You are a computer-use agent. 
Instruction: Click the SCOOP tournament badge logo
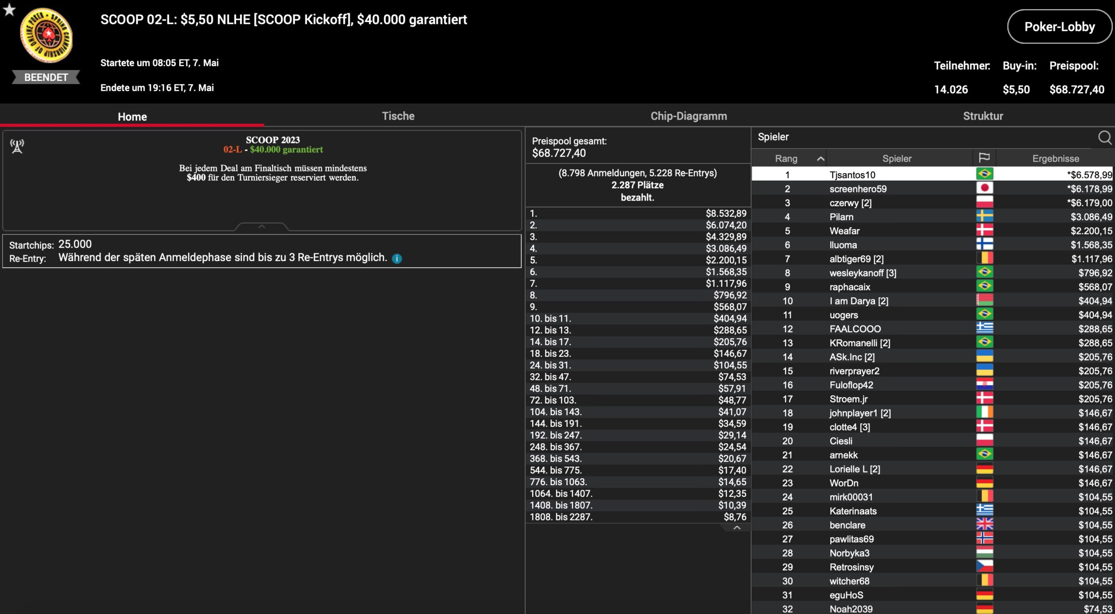tap(46, 36)
